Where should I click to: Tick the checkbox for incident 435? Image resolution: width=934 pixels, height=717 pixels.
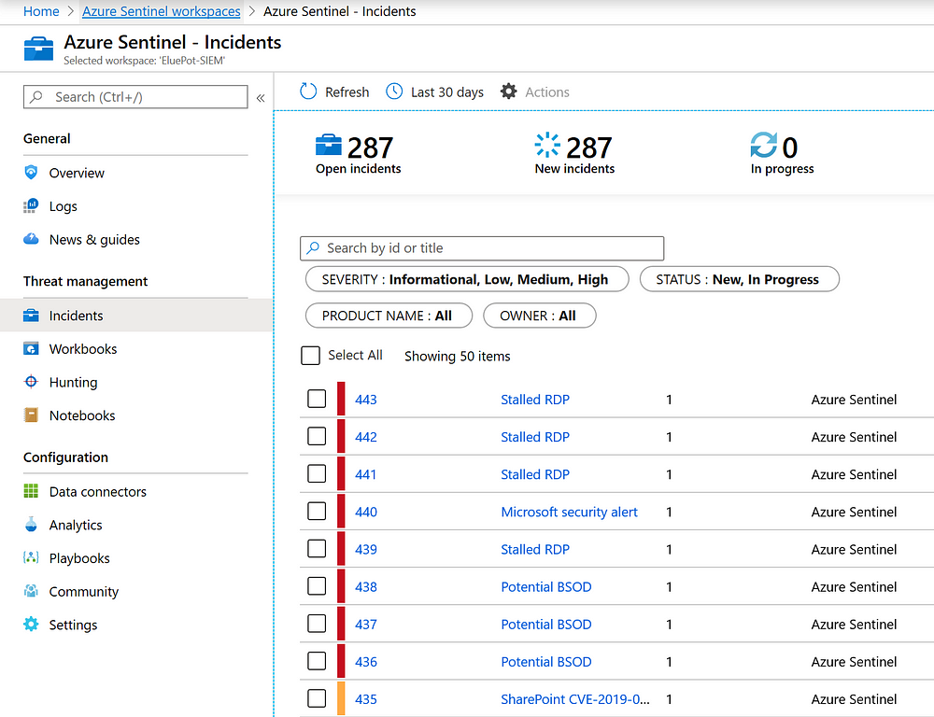click(x=317, y=698)
